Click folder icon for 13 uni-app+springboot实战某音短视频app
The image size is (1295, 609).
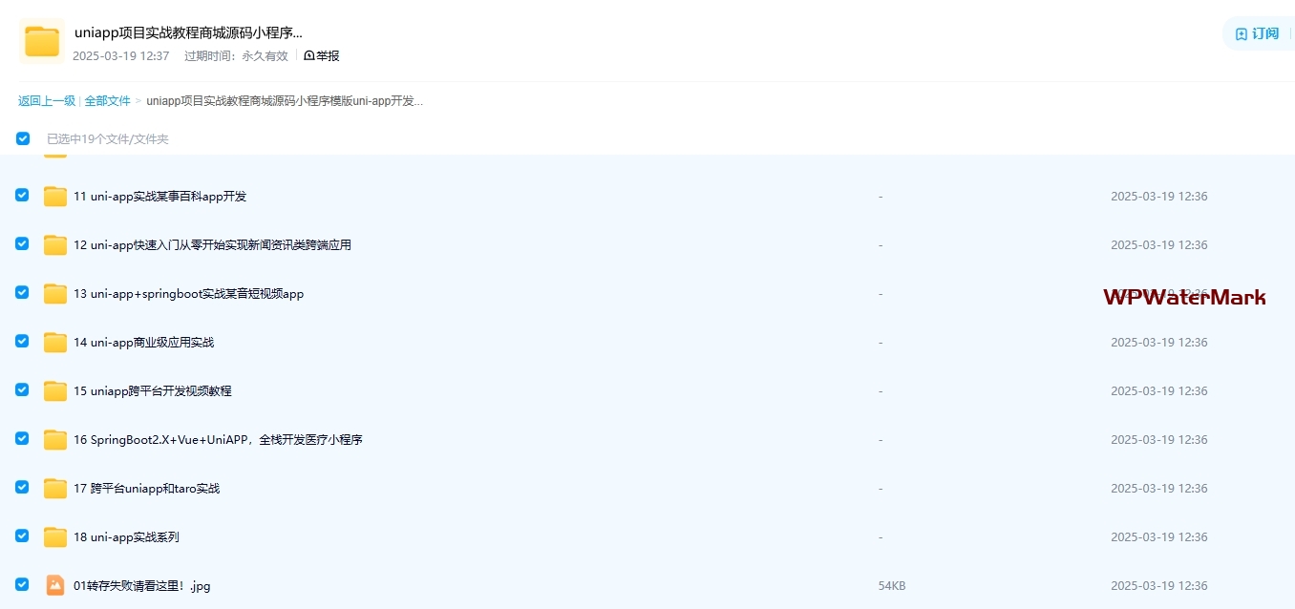(55, 294)
